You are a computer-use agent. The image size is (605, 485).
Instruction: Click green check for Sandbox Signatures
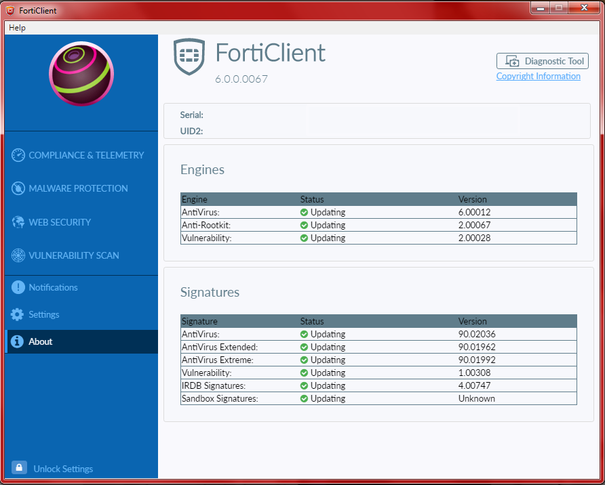point(304,398)
